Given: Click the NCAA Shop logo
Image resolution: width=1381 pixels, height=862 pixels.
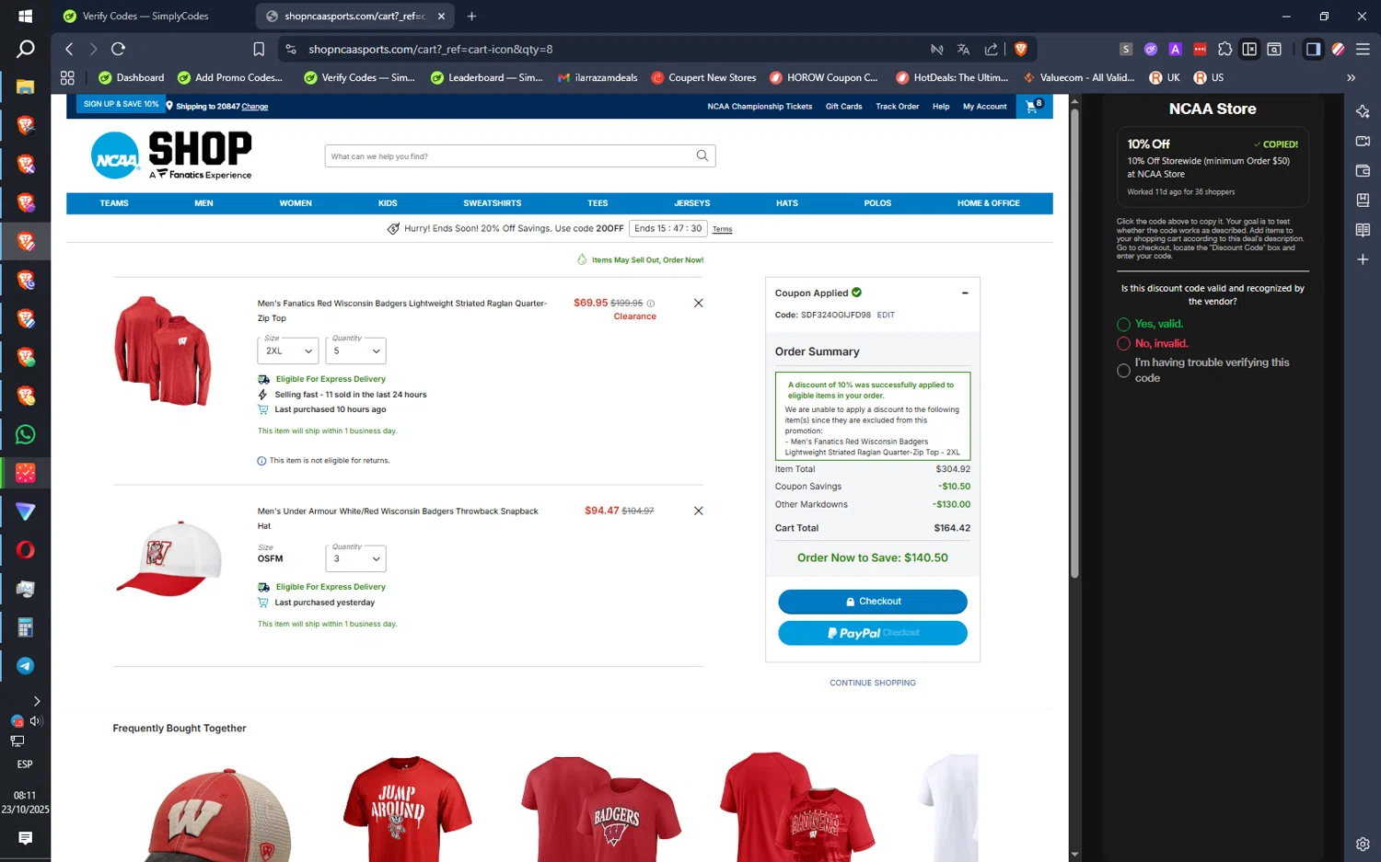Looking at the screenshot, I should coord(172,155).
